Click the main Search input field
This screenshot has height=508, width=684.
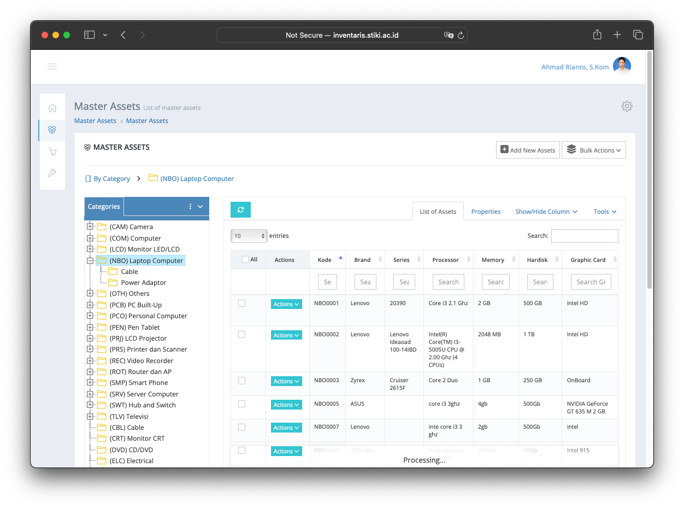584,236
